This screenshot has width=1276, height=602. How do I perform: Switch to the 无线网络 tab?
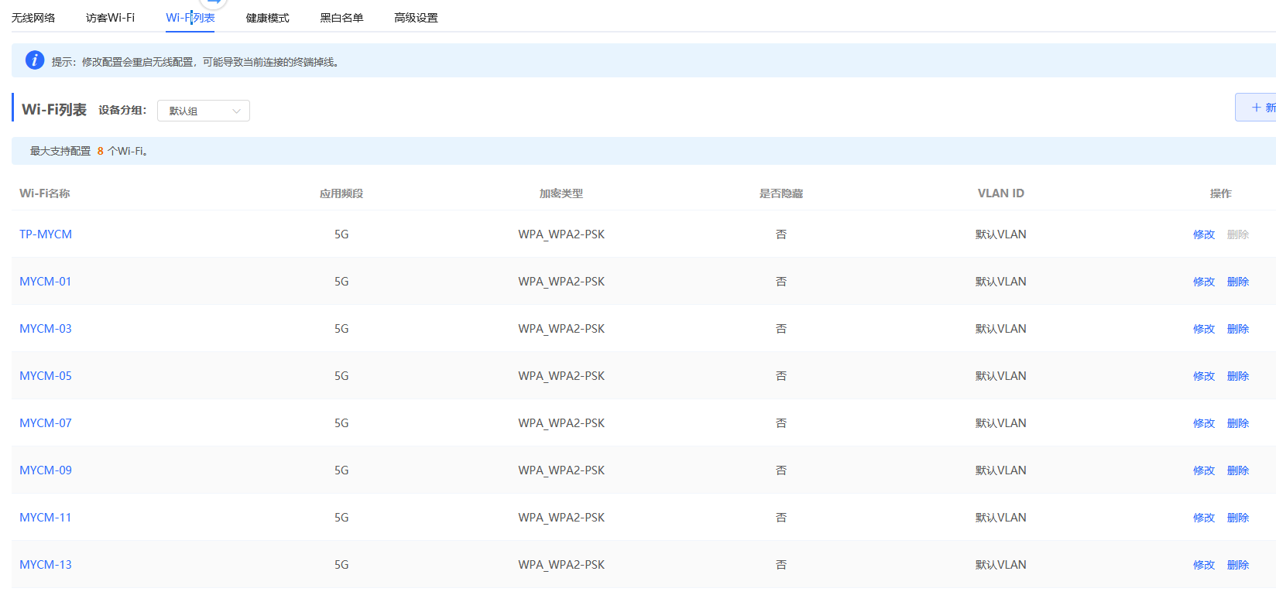tap(33, 18)
